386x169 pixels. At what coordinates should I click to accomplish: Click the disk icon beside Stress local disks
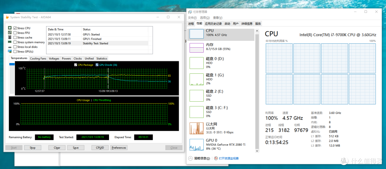pos(10,47)
